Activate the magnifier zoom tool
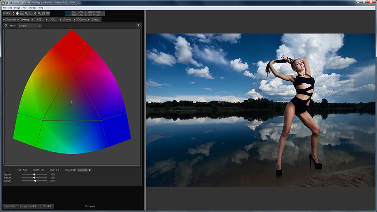The height and width of the screenshot is (212, 377). tap(39, 13)
